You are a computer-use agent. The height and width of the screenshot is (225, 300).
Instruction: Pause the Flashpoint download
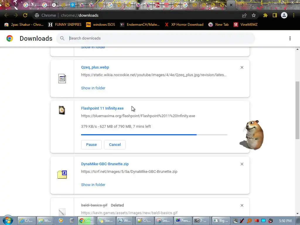coord(91,145)
